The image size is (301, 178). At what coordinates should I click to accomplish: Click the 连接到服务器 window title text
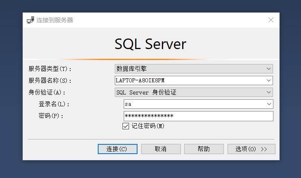pyautogui.click(x=55, y=20)
